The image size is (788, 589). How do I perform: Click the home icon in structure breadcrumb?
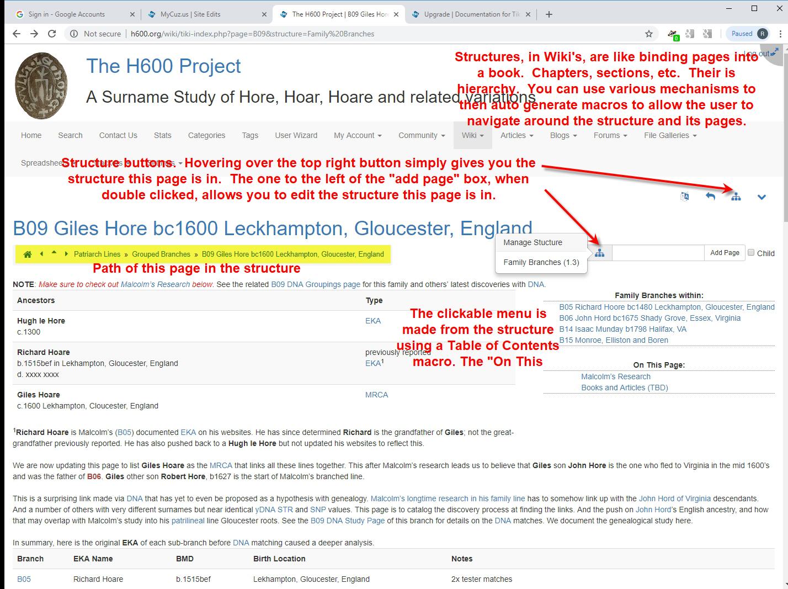click(x=27, y=254)
